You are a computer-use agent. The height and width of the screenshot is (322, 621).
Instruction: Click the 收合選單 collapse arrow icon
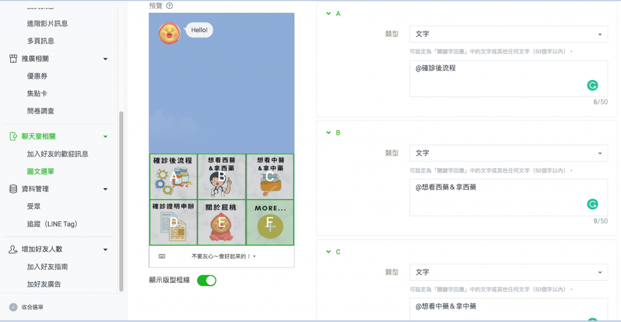tap(13, 307)
